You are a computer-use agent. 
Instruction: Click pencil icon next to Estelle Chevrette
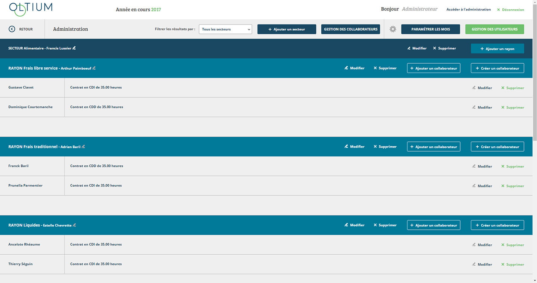(74, 225)
